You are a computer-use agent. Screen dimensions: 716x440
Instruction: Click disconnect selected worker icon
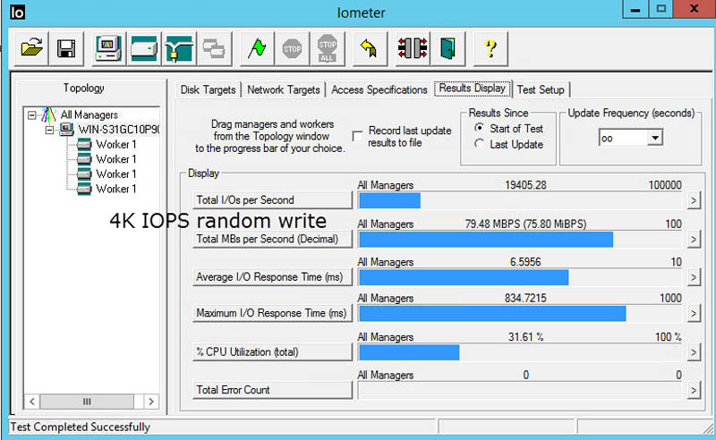point(413,48)
